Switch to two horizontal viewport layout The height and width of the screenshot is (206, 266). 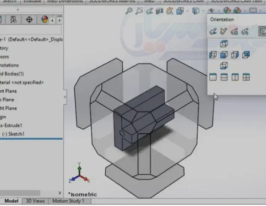pos(224,77)
